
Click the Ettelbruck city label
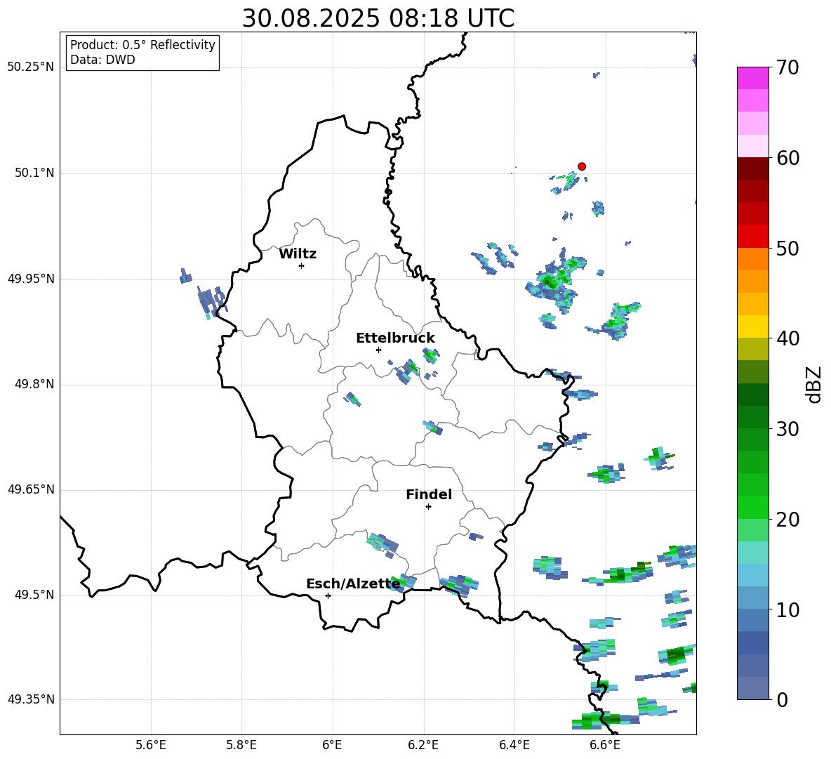[x=395, y=338]
